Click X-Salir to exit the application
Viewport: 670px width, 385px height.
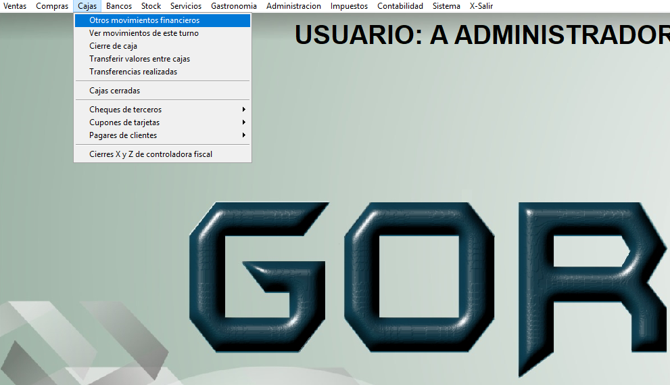coord(481,6)
